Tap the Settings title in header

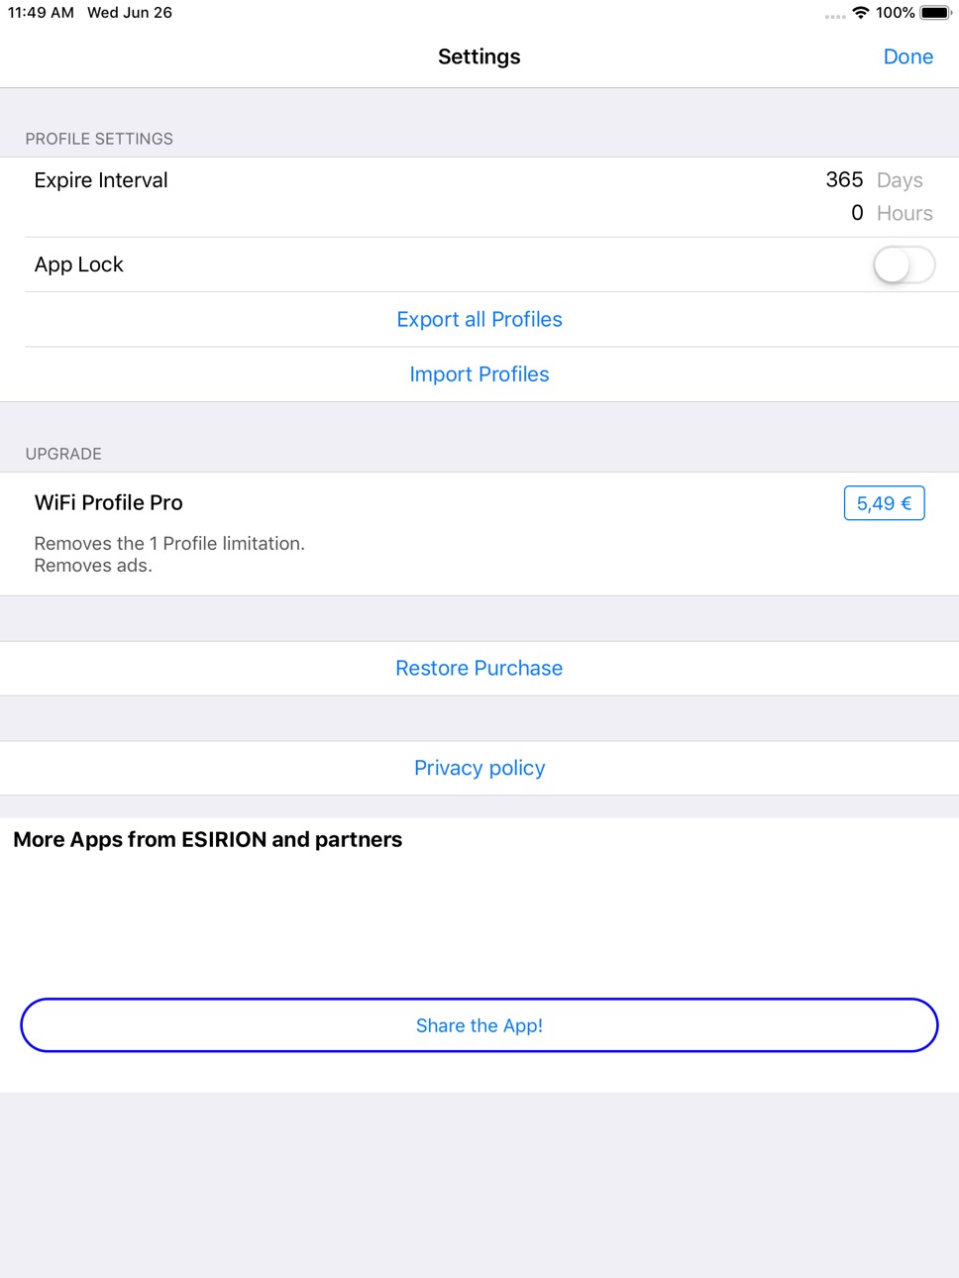tap(479, 56)
